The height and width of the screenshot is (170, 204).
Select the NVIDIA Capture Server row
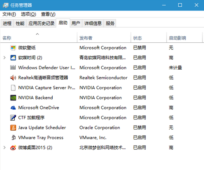(102, 88)
